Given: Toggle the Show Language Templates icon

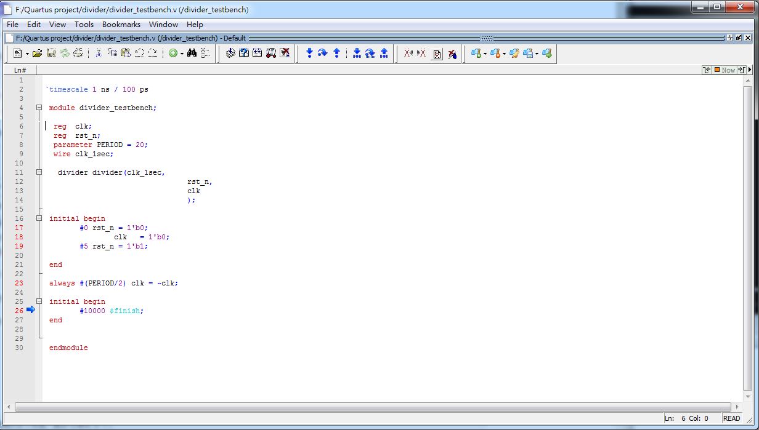Looking at the screenshot, I should tap(437, 54).
